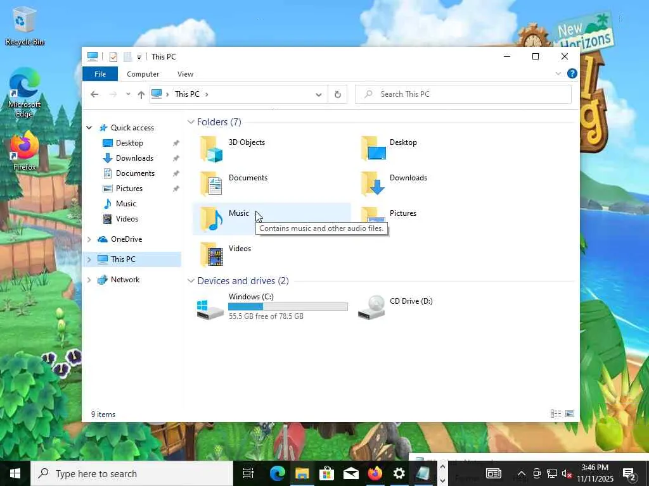Expand the OneDrive tree node
The height and width of the screenshot is (486, 649).
click(89, 239)
